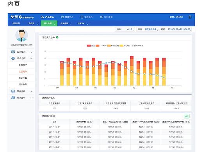Open the 版本 v1.1.2 dropdown
Screen dimensions: 203x152
coord(125,30)
